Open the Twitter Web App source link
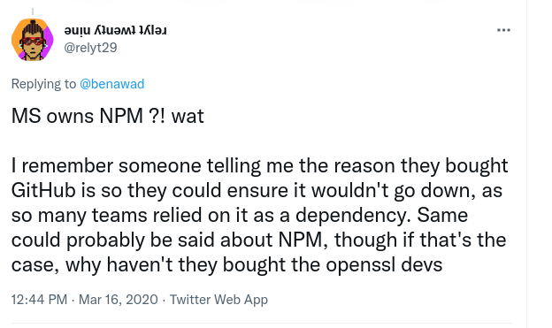 coord(218,300)
